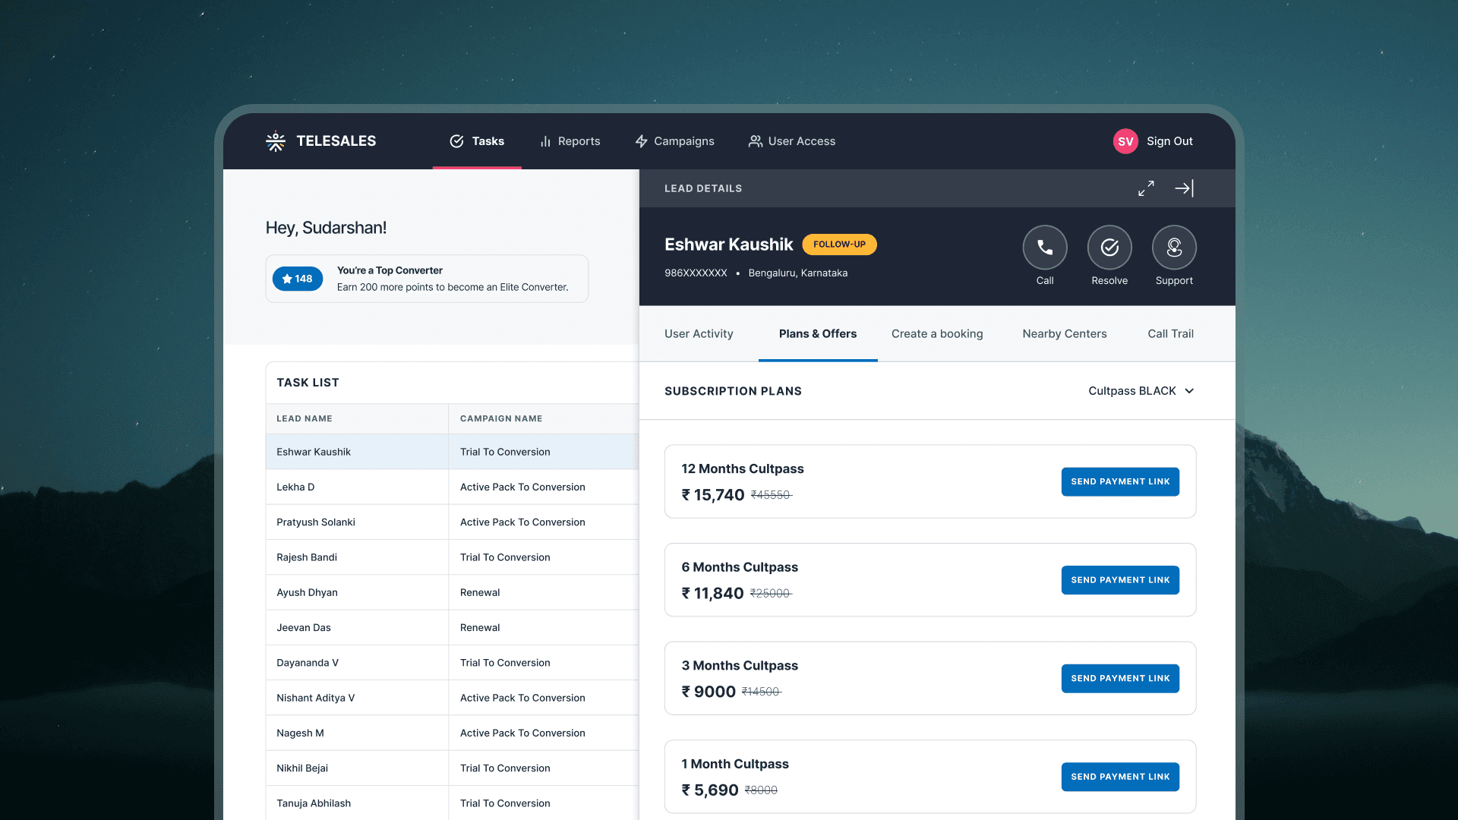
Task: Call Eshwar Kaushik with the phone icon
Action: click(1045, 248)
